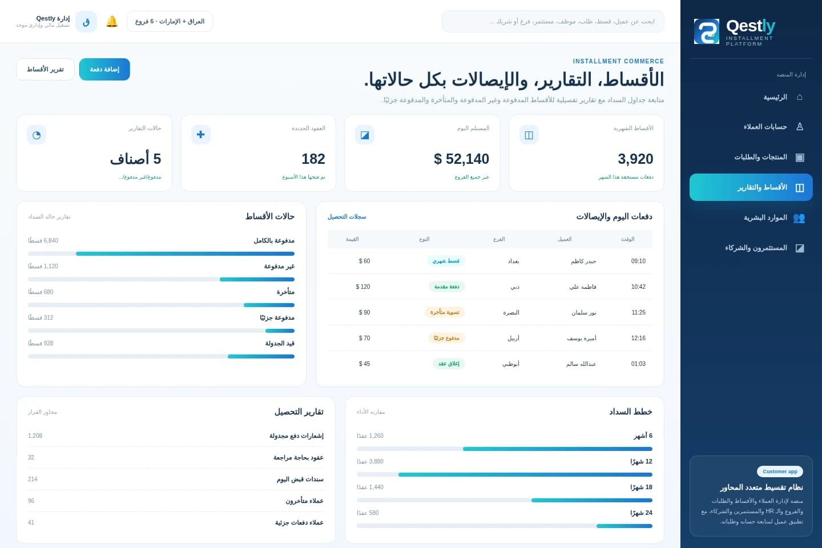Image resolution: width=822 pixels, height=548 pixels.
Task: Click the دفعة مقدمة tag for فاطمة علي
Action: click(447, 287)
